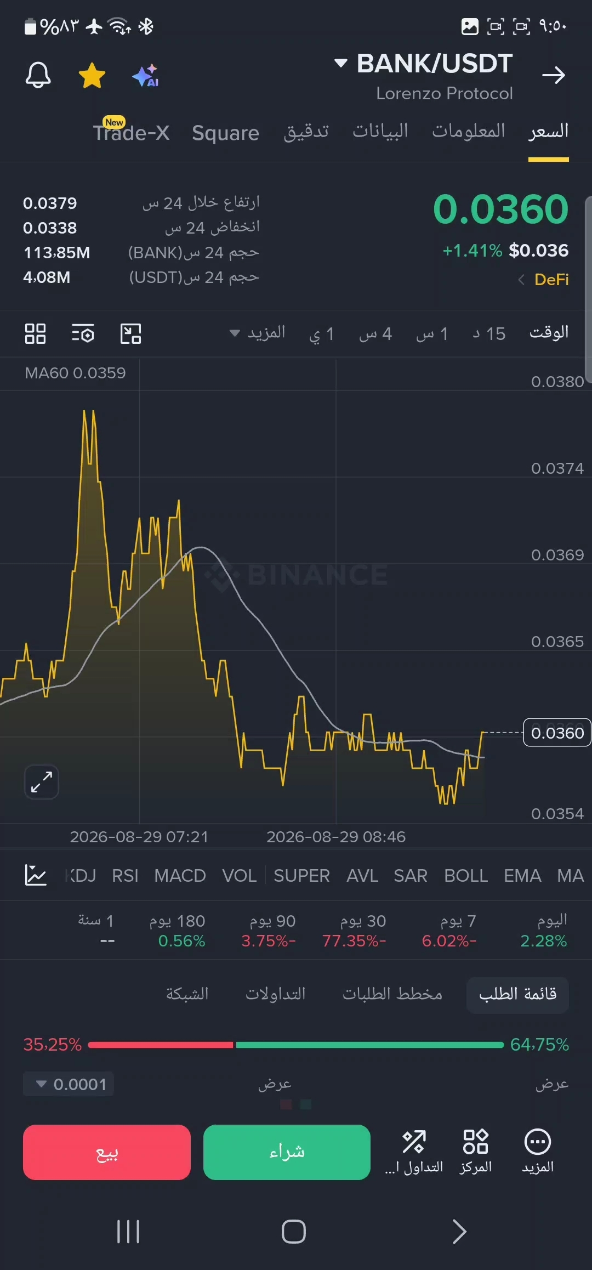The height and width of the screenshot is (1270, 592).
Task: Open the مخطط الطلبات depth chart tab
Action: coord(392,994)
